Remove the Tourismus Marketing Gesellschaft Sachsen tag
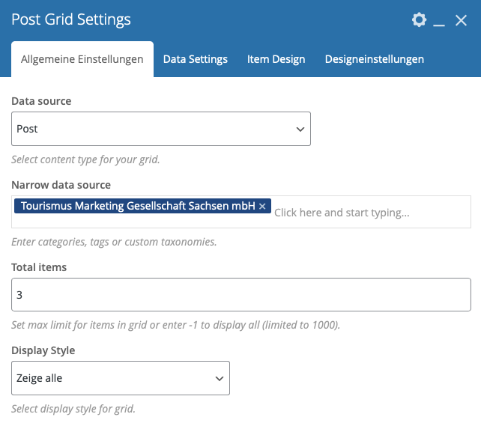Viewport: 481px width, 429px height. tap(262, 207)
